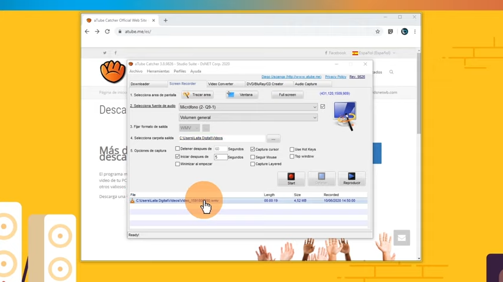The height and width of the screenshot is (282, 503).
Task: Click the Full screen button
Action: point(287,95)
